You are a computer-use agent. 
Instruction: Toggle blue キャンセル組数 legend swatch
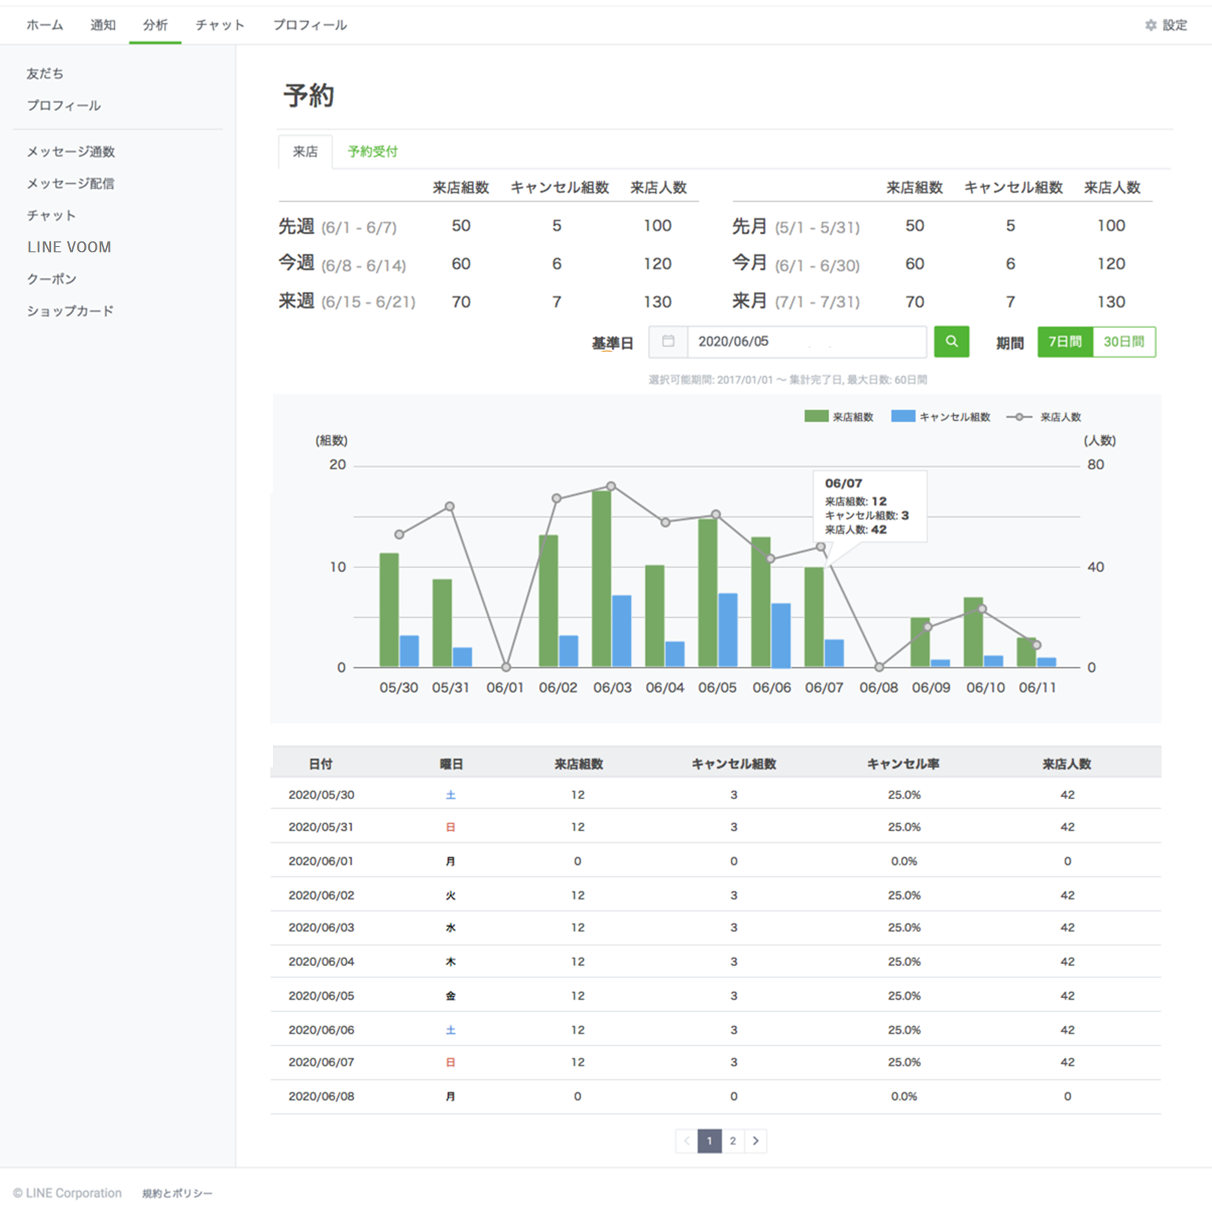point(902,416)
